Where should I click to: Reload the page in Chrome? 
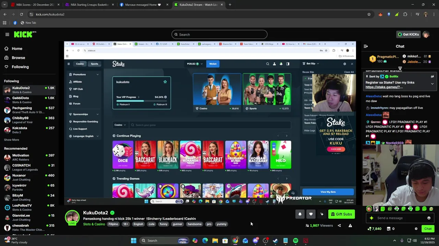click(x=21, y=14)
